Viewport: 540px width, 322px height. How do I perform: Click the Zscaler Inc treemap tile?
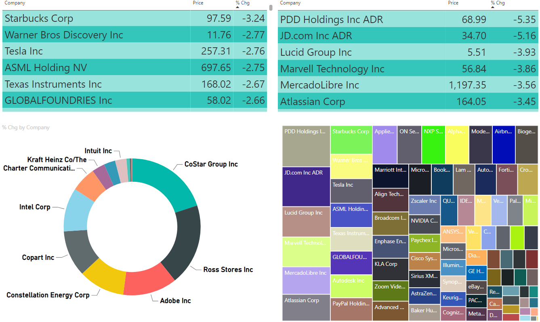[424, 205]
